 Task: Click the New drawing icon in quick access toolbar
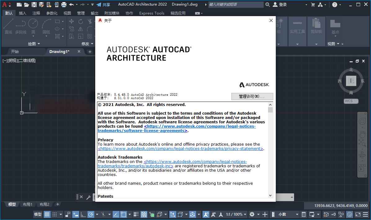click(x=19, y=4)
